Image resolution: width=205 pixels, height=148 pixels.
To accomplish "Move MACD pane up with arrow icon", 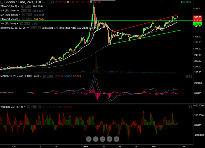I will tap(187, 76).
